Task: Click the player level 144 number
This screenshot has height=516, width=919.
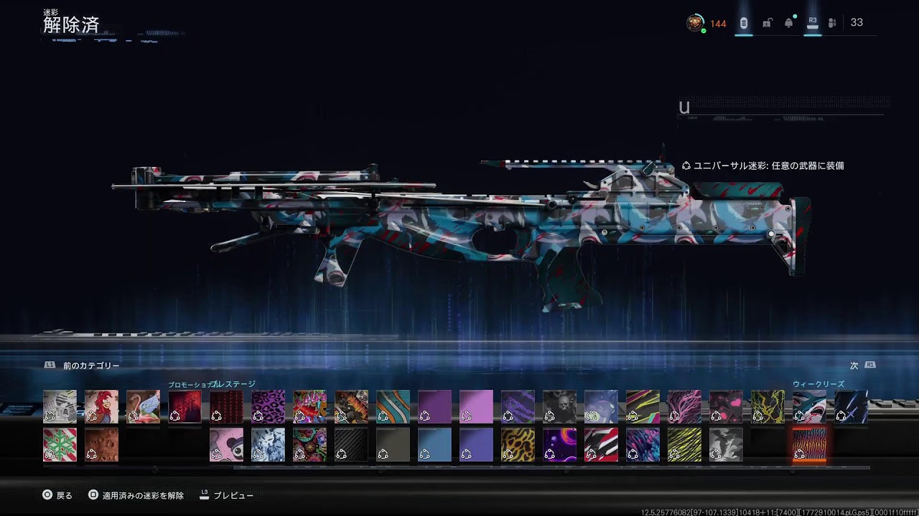Action: [718, 24]
